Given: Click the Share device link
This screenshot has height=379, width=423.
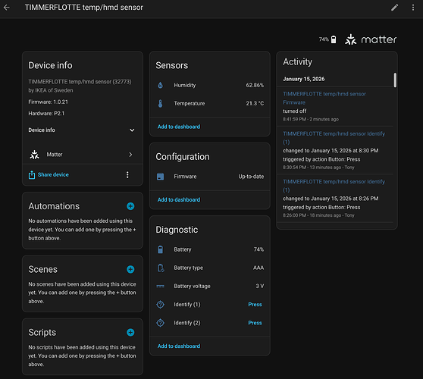Looking at the screenshot, I should coord(53,175).
